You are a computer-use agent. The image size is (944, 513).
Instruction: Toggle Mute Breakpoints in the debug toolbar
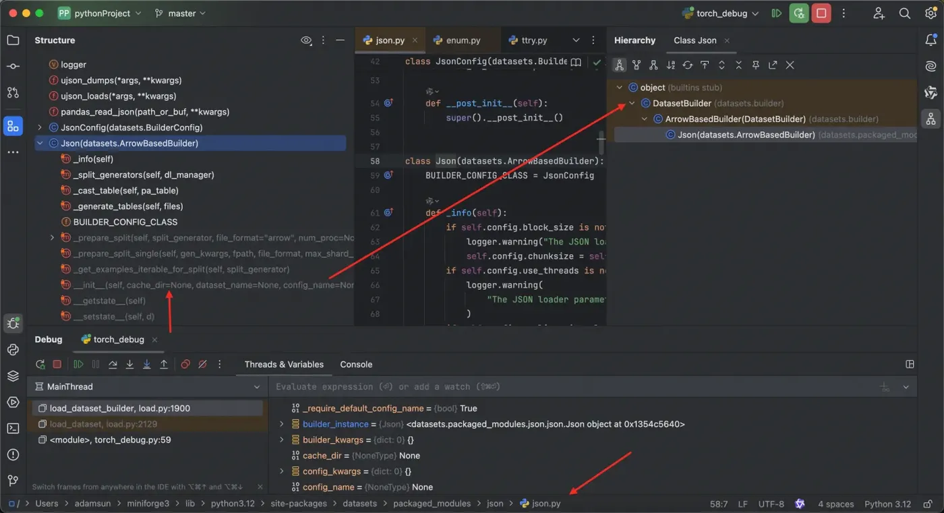(x=202, y=365)
